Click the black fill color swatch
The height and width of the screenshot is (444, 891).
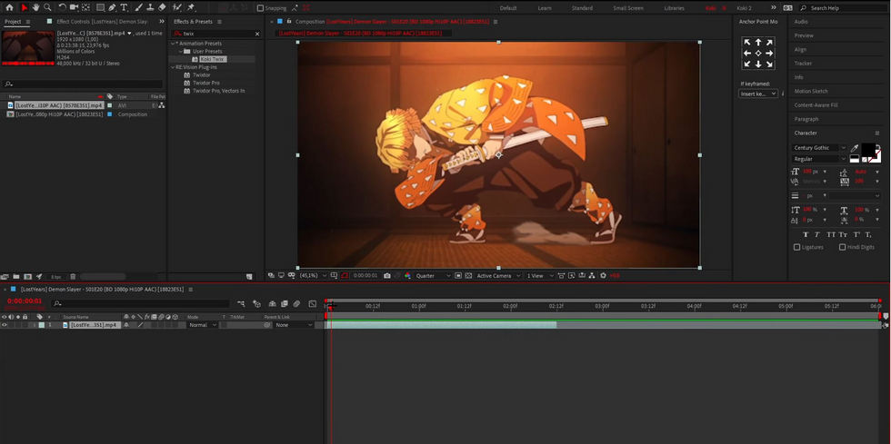(868, 150)
